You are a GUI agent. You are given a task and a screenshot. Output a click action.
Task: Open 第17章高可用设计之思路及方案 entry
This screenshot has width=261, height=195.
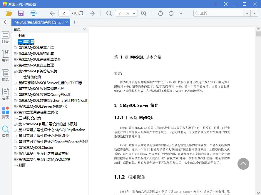[x=43, y=153]
